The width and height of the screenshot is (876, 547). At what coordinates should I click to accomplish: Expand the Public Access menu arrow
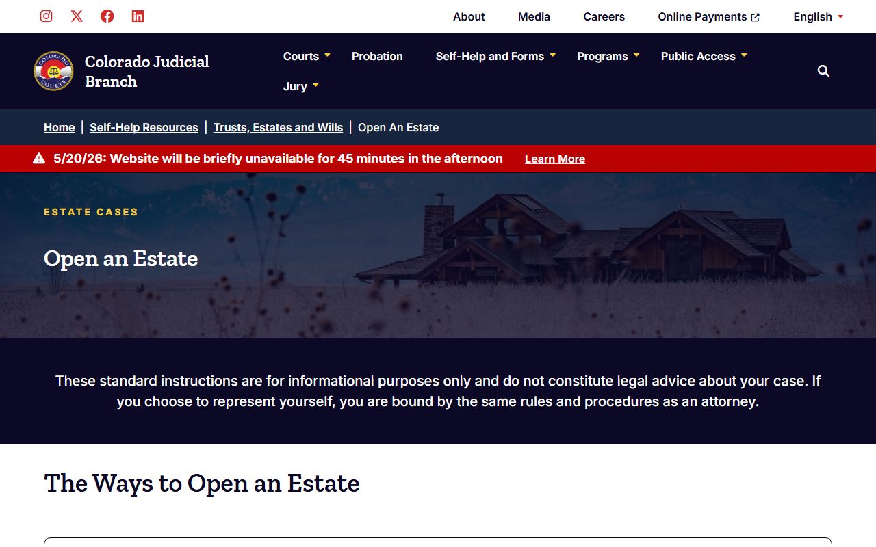tap(744, 55)
